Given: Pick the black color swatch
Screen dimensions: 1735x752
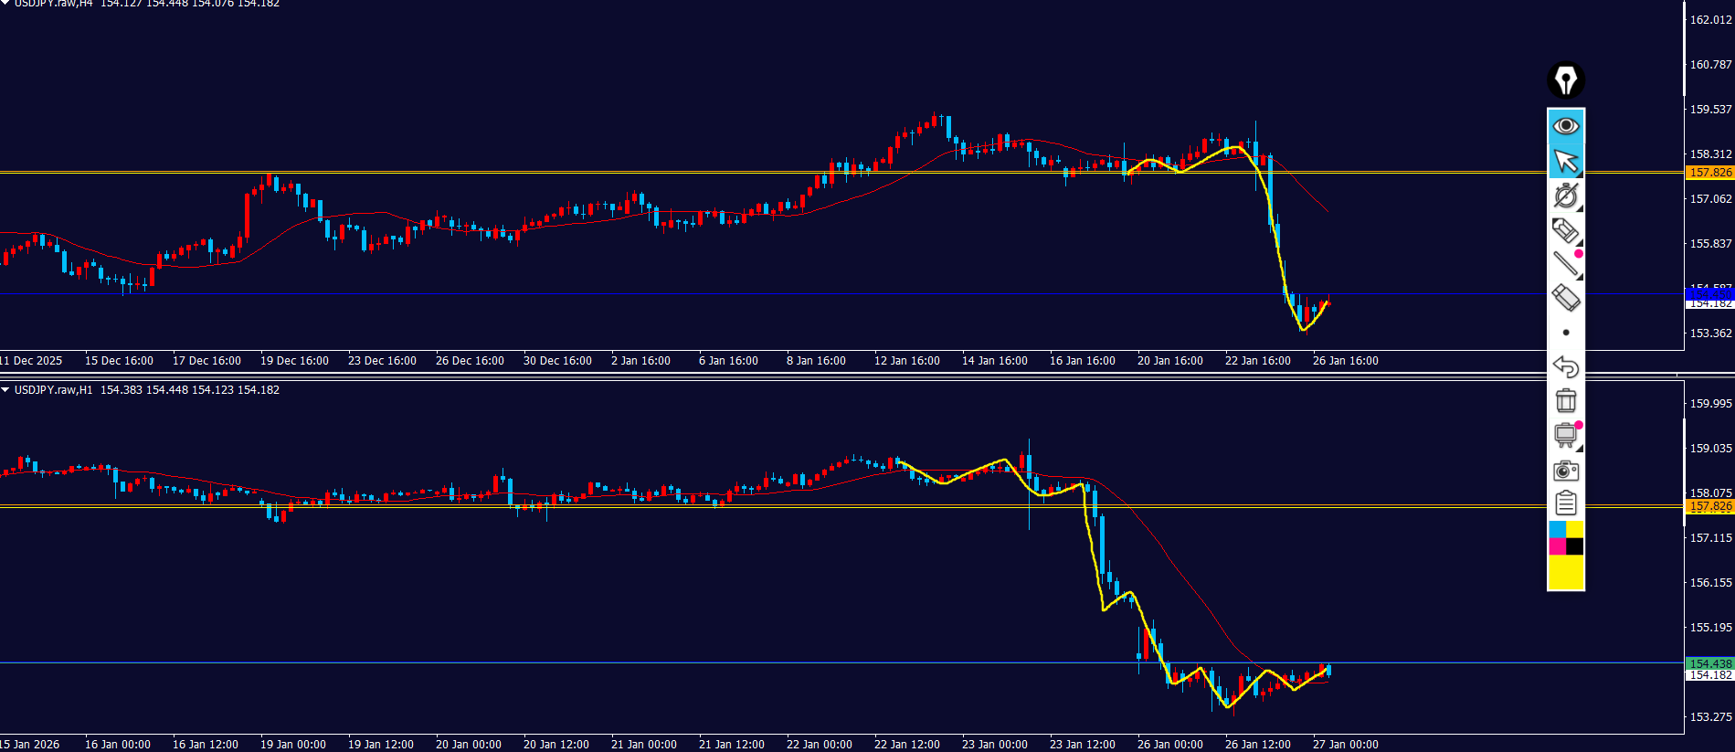Looking at the screenshot, I should [x=1574, y=546].
